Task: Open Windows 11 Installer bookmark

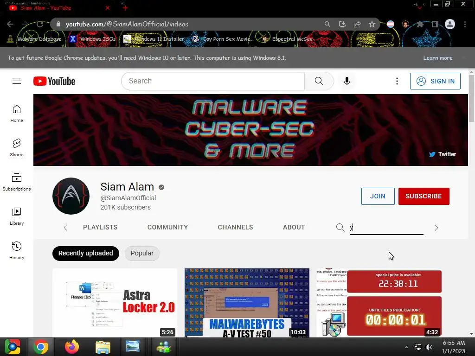Action: pyautogui.click(x=154, y=39)
